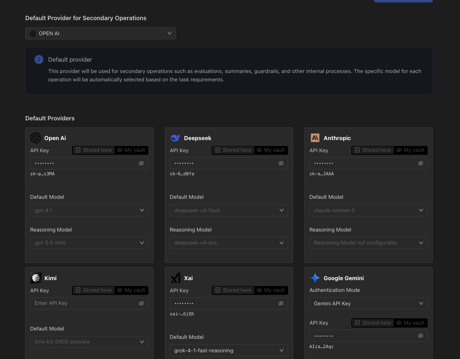This screenshot has width=460, height=359.
Task: Click the Google Gemini star icon
Action: tap(315, 278)
